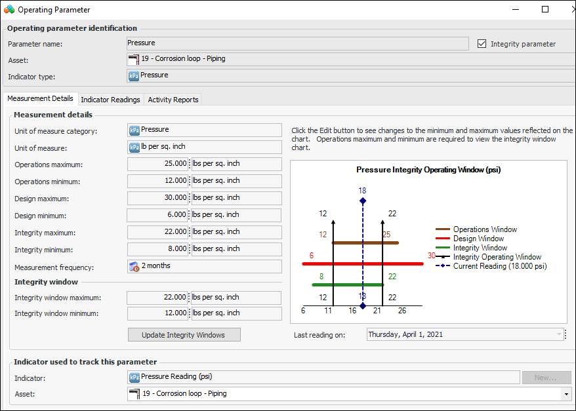
Task: Toggle the Integrity parameter checkbox
Action: point(482,44)
